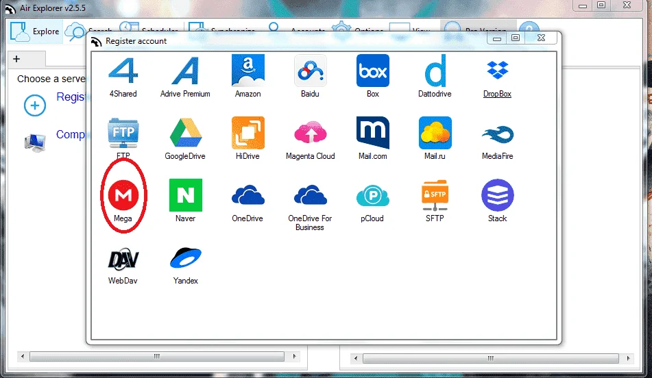The width and height of the screenshot is (652, 378).
Task: Choose the Mail.ru cloud icon
Action: [x=435, y=133]
